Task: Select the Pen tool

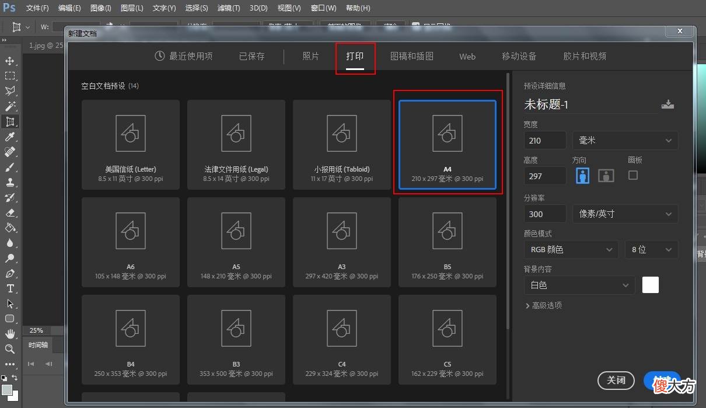Action: pos(10,273)
